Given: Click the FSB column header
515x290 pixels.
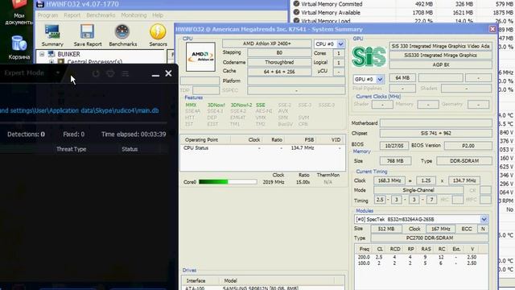Looking at the screenshot, I should click(x=309, y=139).
